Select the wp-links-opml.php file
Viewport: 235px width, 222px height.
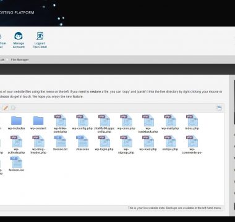tap(60, 124)
